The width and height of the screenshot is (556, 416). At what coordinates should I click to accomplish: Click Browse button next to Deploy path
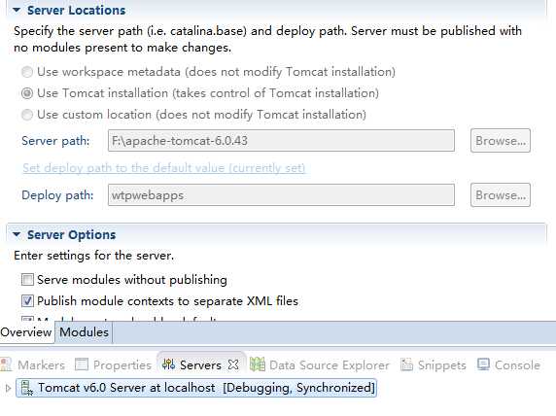[x=501, y=195]
